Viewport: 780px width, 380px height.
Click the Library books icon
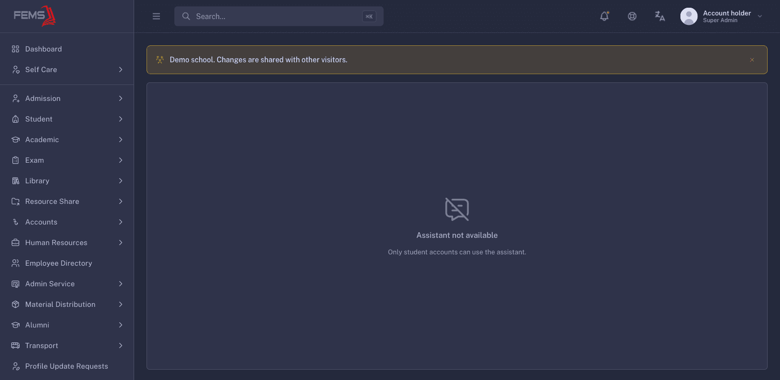[x=15, y=181]
